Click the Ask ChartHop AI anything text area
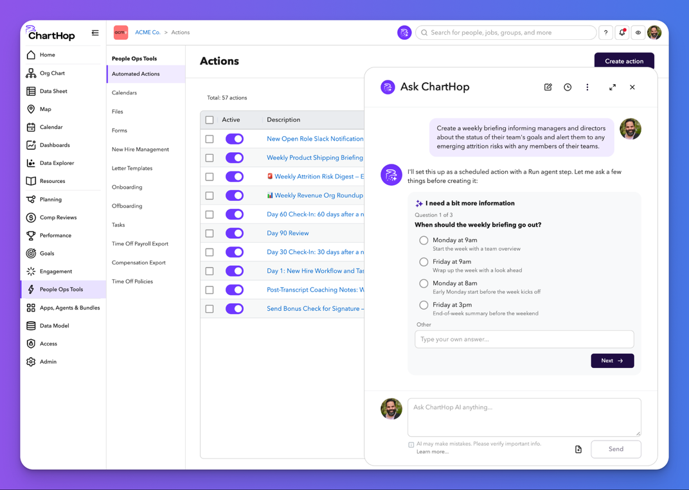 (524, 417)
